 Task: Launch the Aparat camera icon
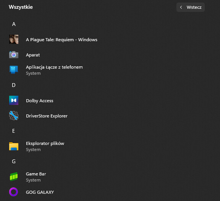pyautogui.click(x=14, y=55)
